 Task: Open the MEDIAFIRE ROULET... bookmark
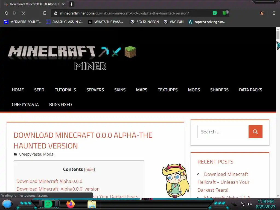click(x=22, y=22)
